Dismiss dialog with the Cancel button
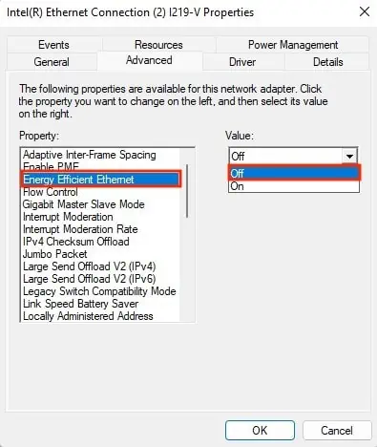The width and height of the screenshot is (377, 447). pyautogui.click(x=337, y=431)
